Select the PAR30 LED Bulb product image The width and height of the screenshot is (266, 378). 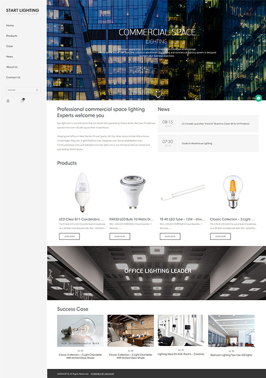point(132,192)
